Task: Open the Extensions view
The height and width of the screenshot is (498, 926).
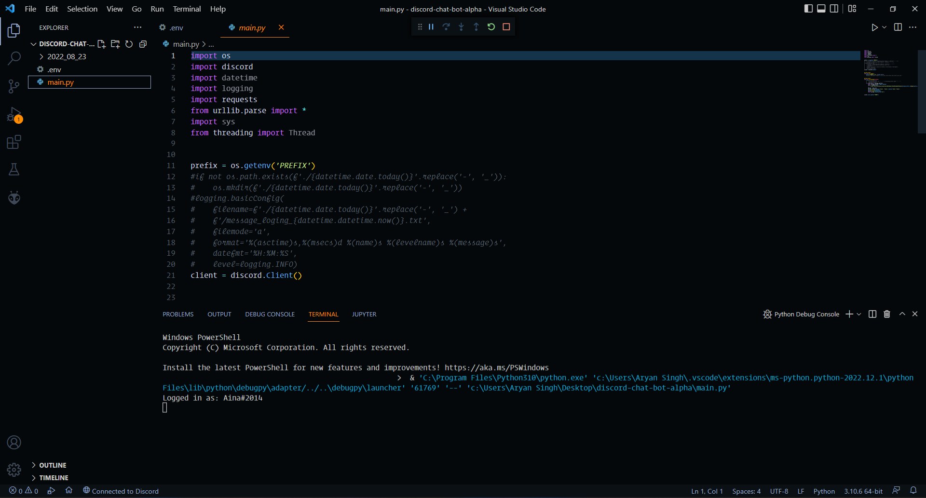Action: coord(14,142)
